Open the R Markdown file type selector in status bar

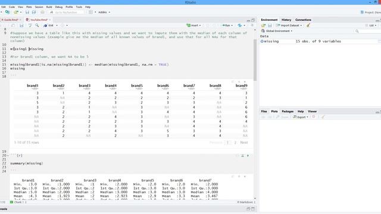click(x=246, y=202)
